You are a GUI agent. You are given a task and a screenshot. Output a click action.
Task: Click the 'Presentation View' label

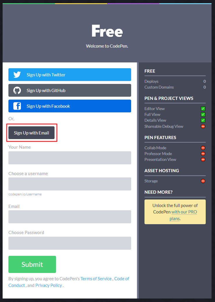(160, 159)
